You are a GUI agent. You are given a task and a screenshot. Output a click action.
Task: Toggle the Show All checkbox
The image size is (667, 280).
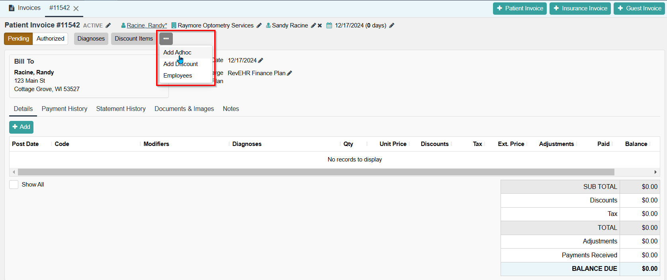pyautogui.click(x=14, y=185)
